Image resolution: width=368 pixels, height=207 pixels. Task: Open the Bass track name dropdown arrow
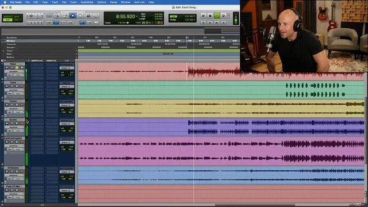[x=24, y=64]
